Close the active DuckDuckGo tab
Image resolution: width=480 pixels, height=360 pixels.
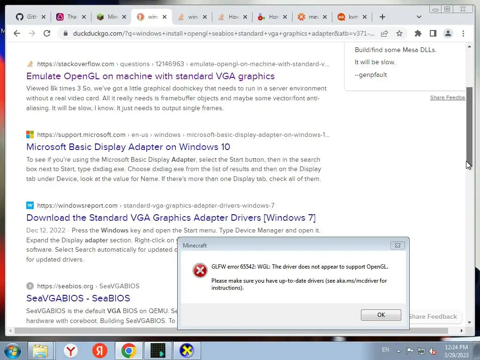165,17
